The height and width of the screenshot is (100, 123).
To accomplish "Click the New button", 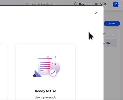I will pos(112,24).
